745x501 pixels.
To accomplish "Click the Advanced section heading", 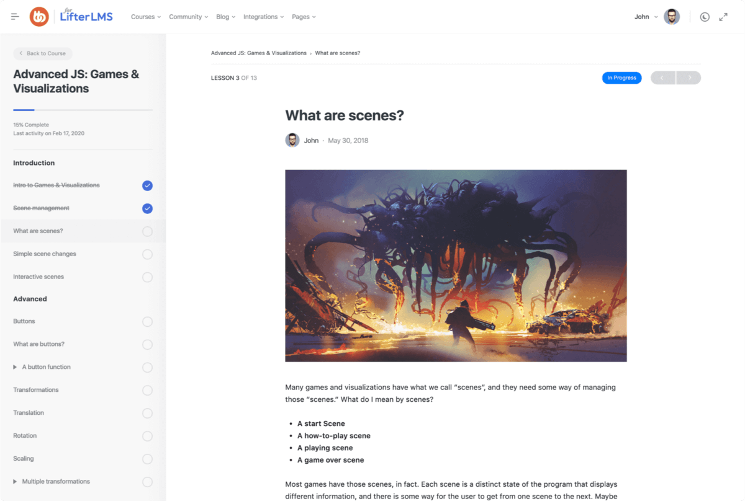I will point(30,299).
